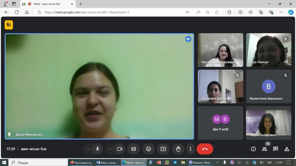Viewport: 296px width, 166px height.
Task: Toggle the camera on or off
Action: pos(120,149)
